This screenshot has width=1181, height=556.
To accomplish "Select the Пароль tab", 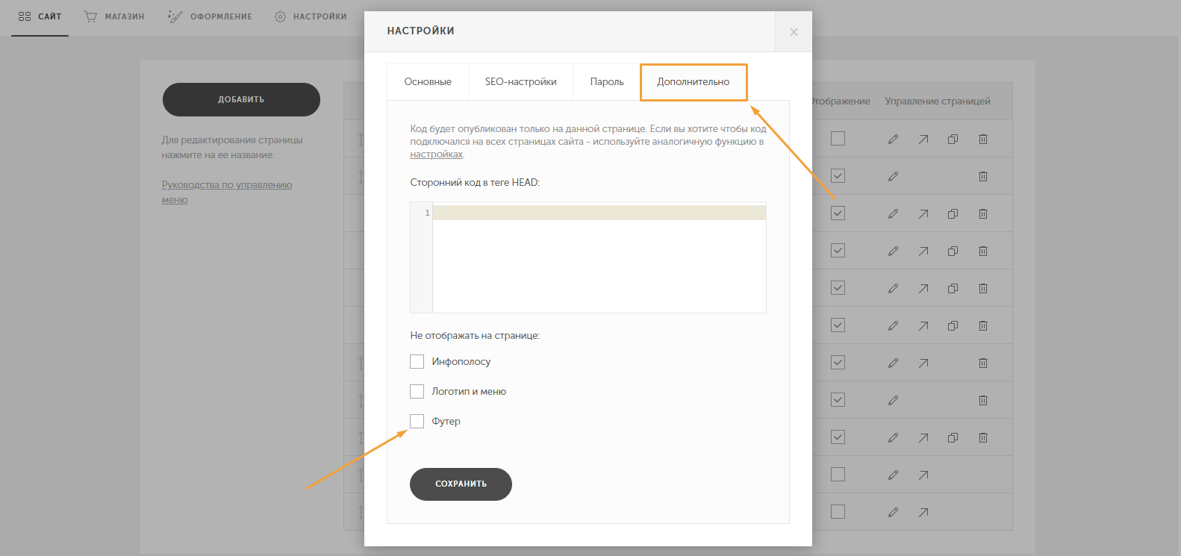I will 606,82.
